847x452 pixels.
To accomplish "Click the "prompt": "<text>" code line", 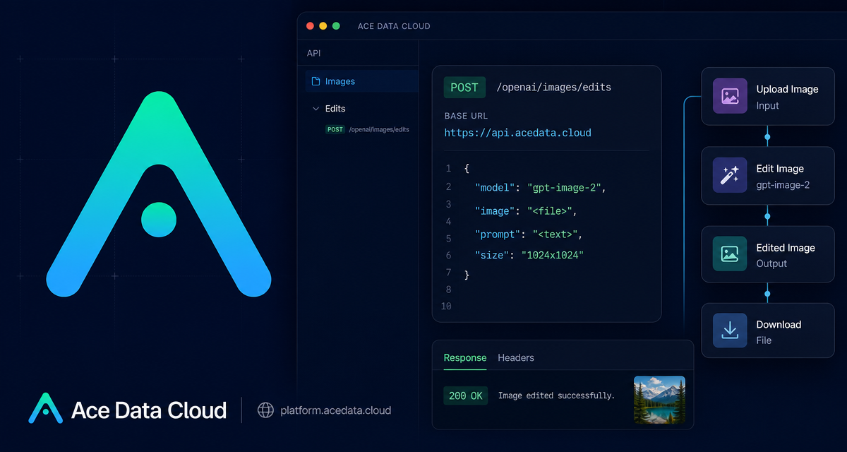I will (x=529, y=234).
